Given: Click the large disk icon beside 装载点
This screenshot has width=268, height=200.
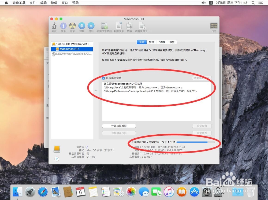Looking at the screenshot, I should point(57,149).
